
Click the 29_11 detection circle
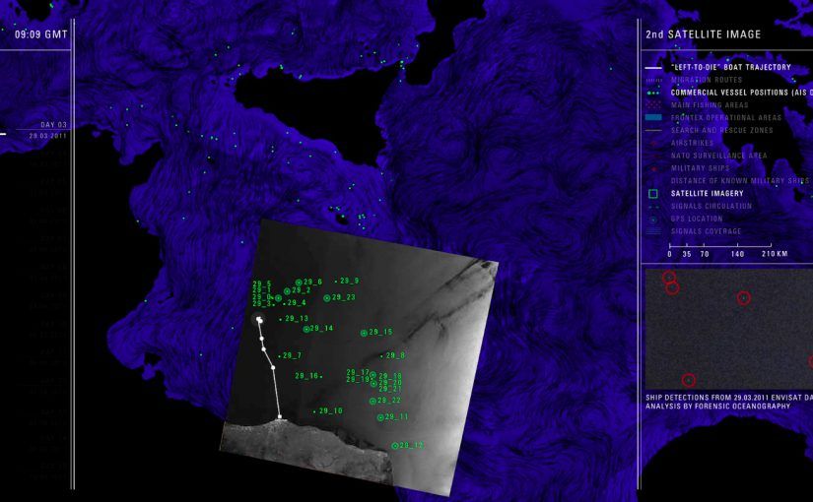point(380,417)
